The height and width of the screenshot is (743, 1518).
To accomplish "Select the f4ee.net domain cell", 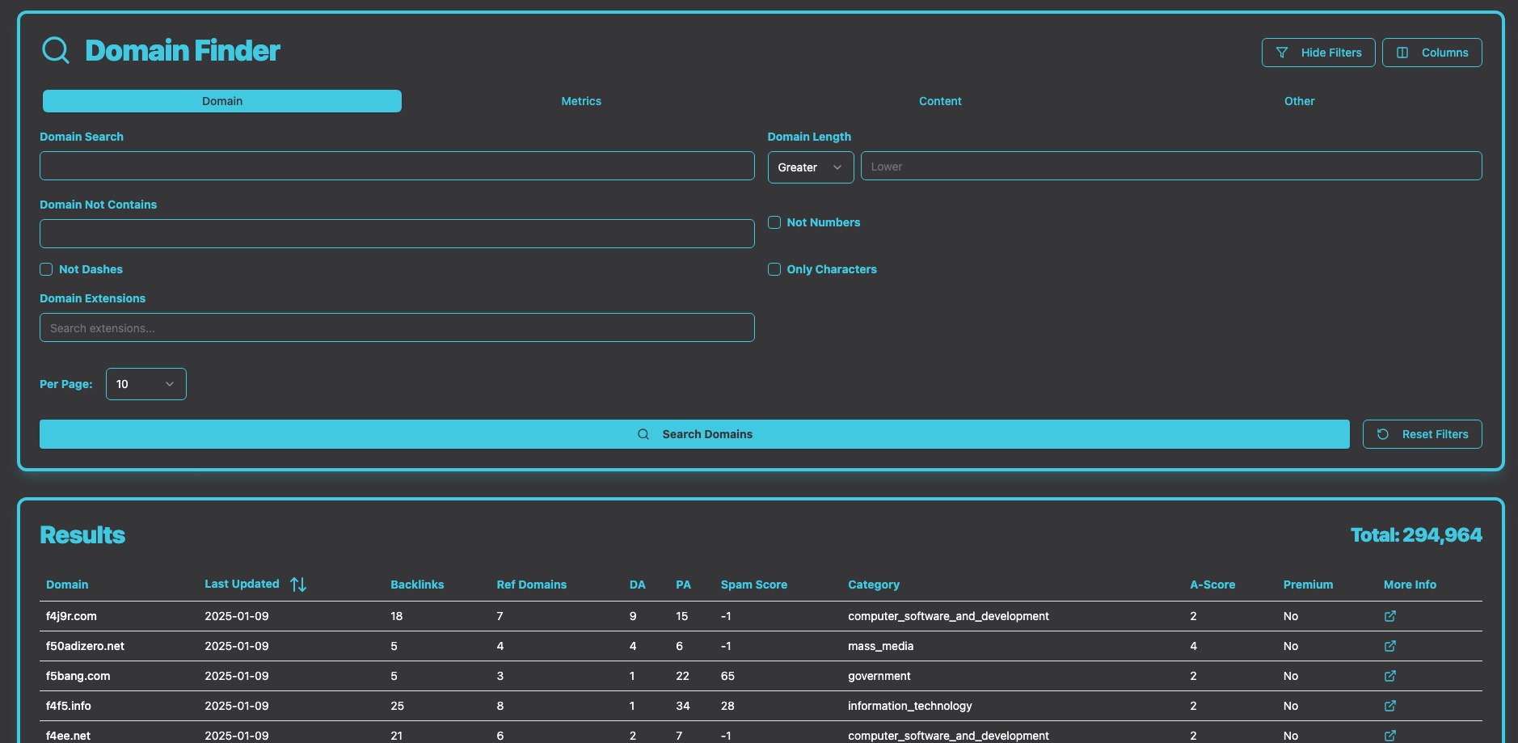I will click(x=68, y=736).
